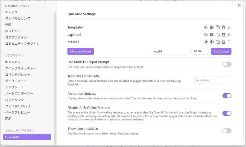Click the settings sidebar scrollbar
The height and width of the screenshot is (147, 246).
pos(55,78)
